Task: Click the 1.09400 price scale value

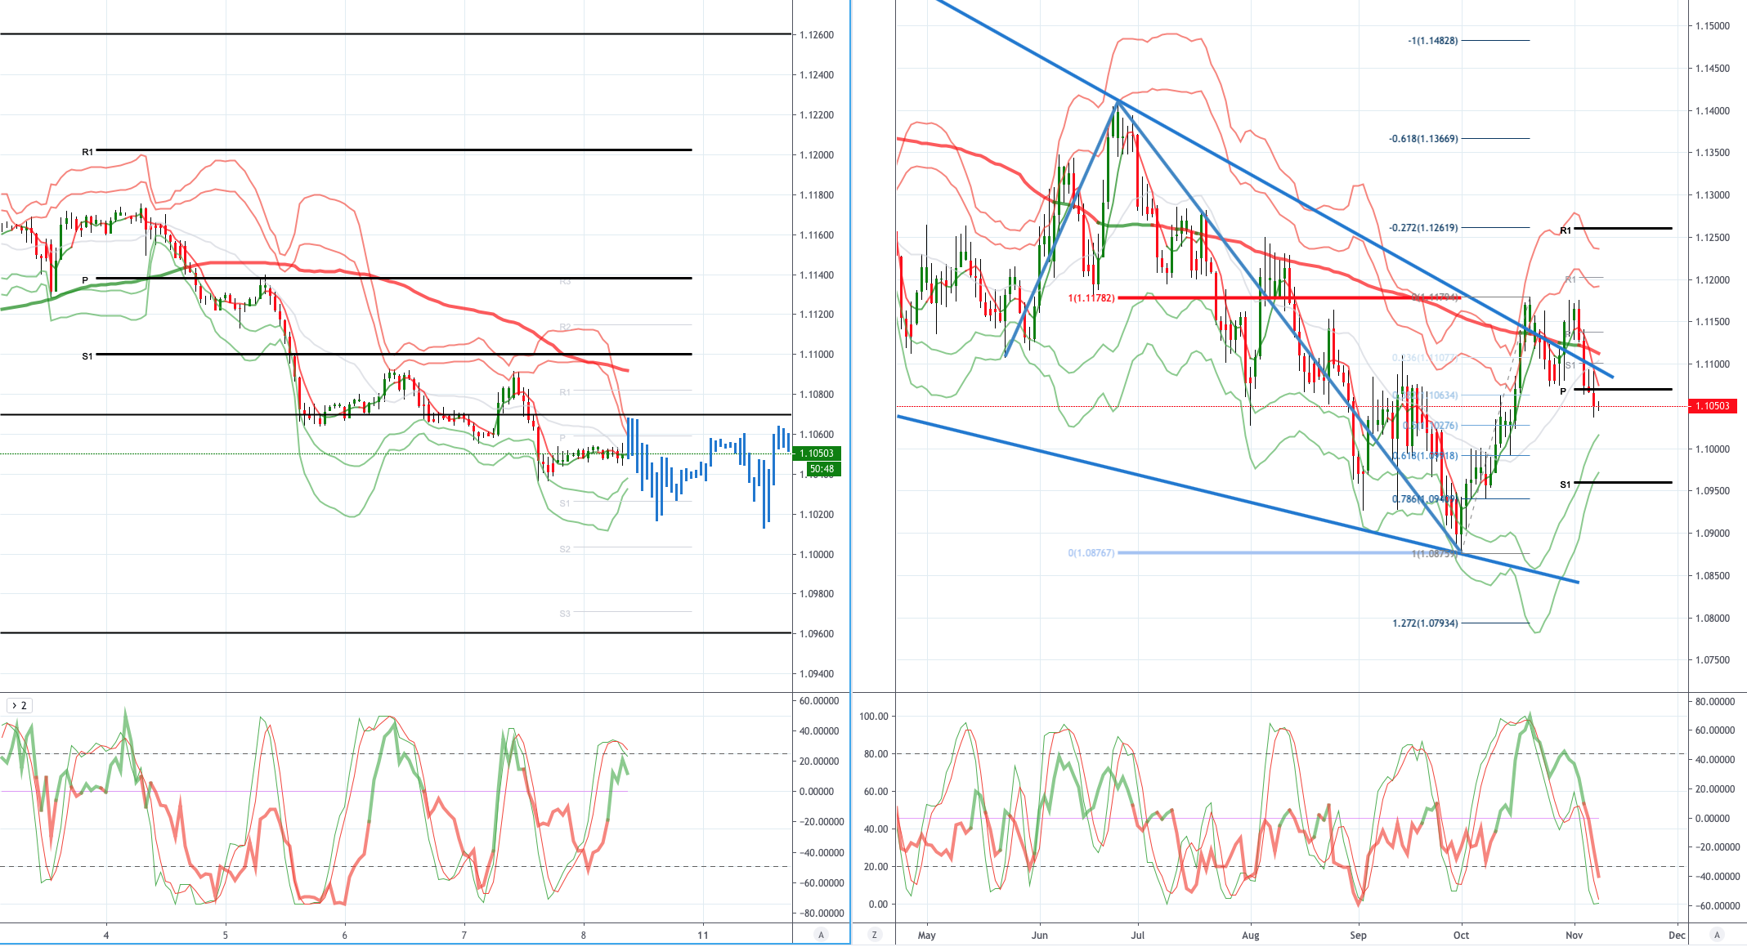Action: click(817, 674)
